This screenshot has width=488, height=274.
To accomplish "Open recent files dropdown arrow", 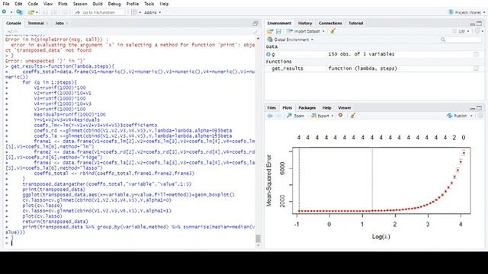I will pos(37,12).
